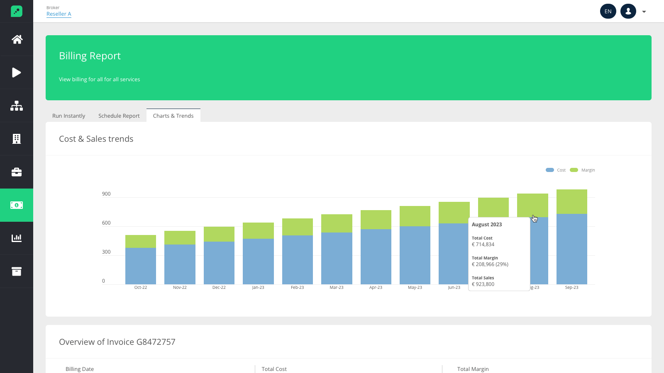Select the Charts & Trends tab

pyautogui.click(x=173, y=116)
